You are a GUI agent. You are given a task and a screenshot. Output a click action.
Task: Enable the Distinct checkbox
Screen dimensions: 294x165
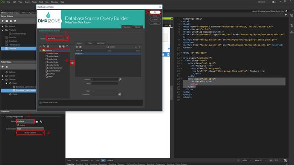coord(108,47)
